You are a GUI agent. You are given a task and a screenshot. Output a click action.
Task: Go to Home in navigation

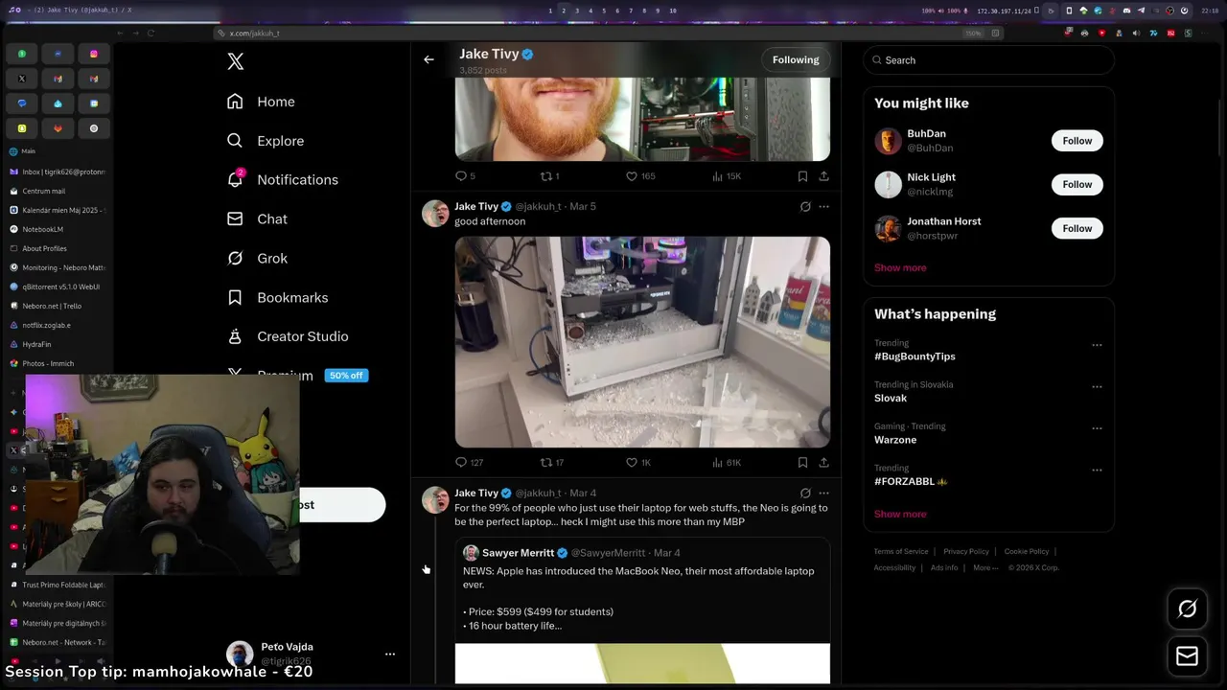[261, 102]
